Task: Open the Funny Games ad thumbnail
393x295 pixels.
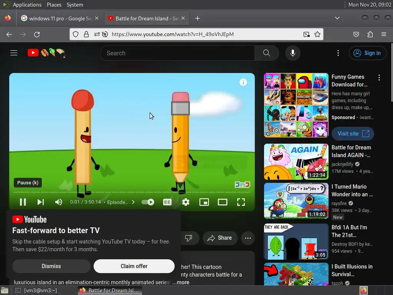Action: 296,105
